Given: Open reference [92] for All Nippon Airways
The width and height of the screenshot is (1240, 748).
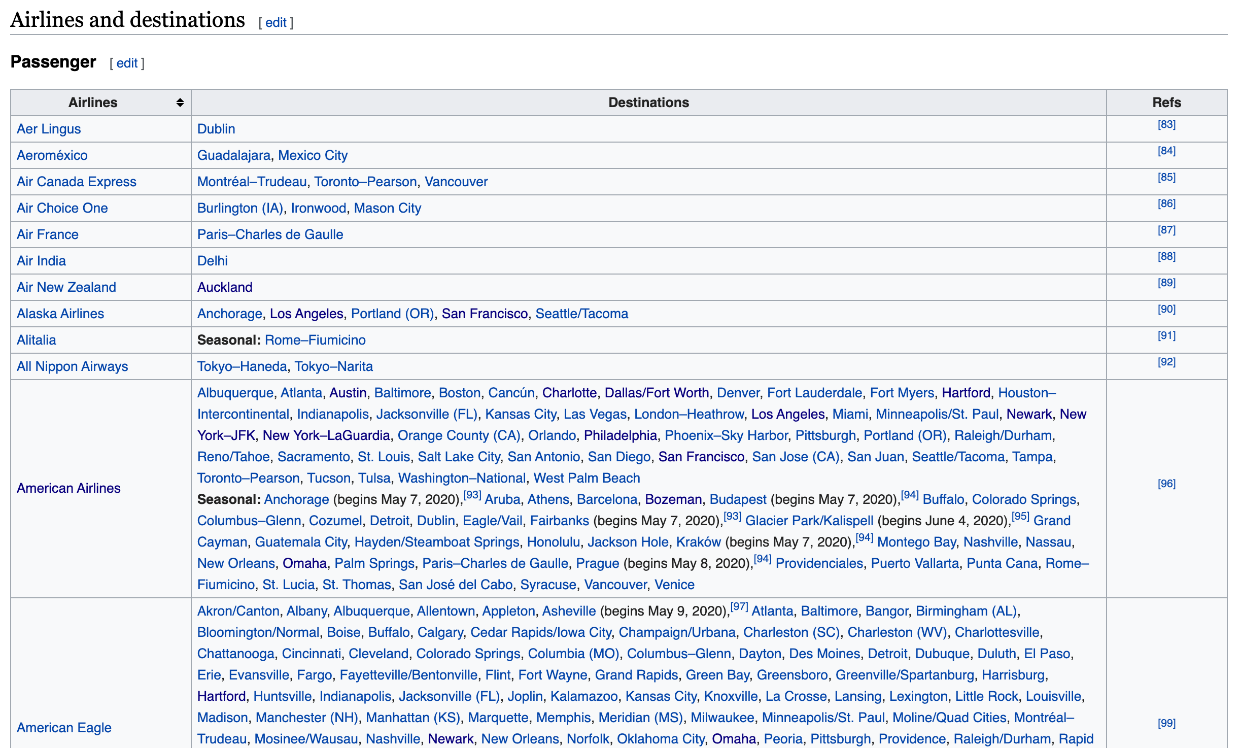Looking at the screenshot, I should (x=1166, y=362).
